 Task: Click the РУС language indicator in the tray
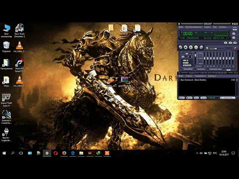[x=215, y=153]
